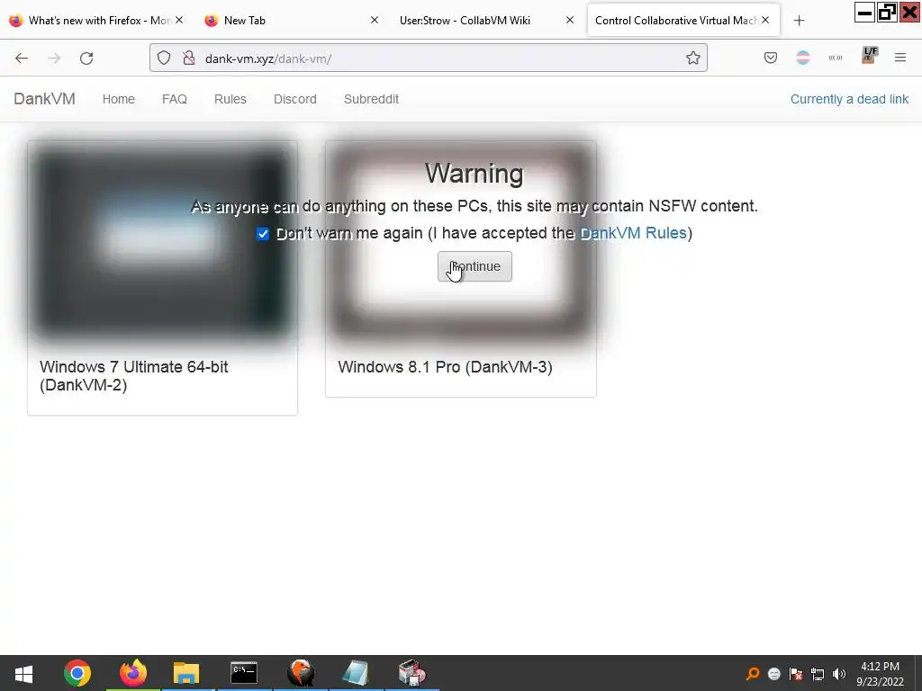Open the tracking protection shield icon
Viewport: 922px width, 691px height.
pos(164,58)
